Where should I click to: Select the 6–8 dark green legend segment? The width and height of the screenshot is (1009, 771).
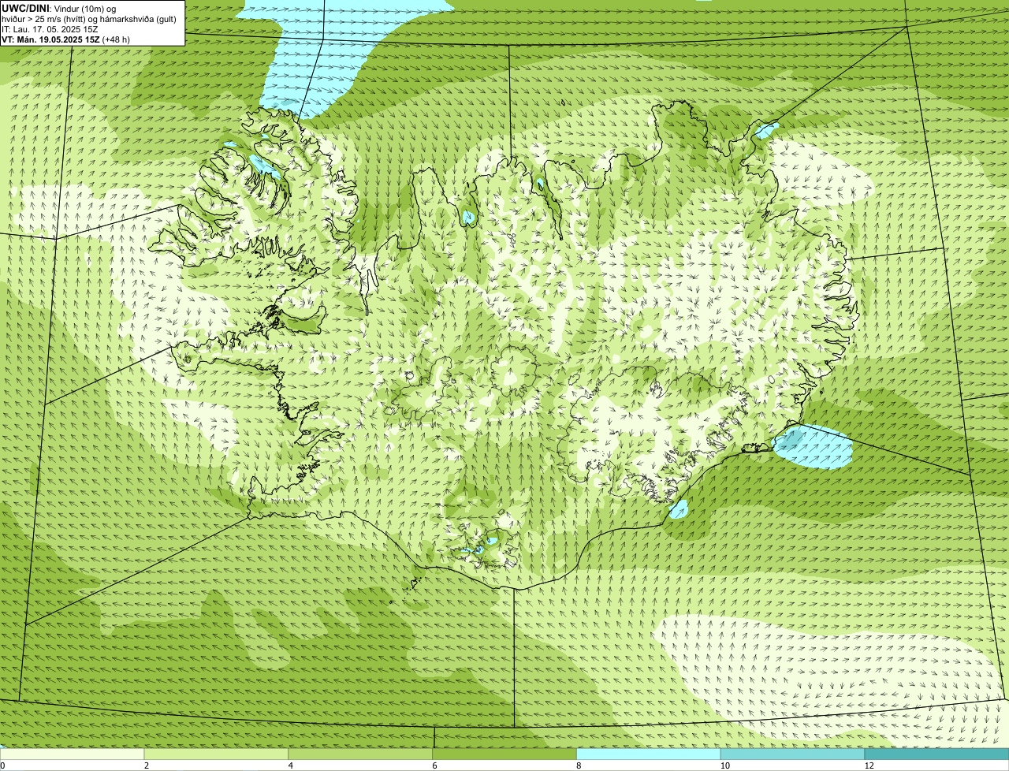505,754
